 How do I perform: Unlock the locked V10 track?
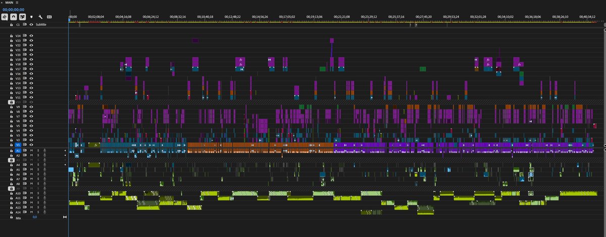[11, 102]
